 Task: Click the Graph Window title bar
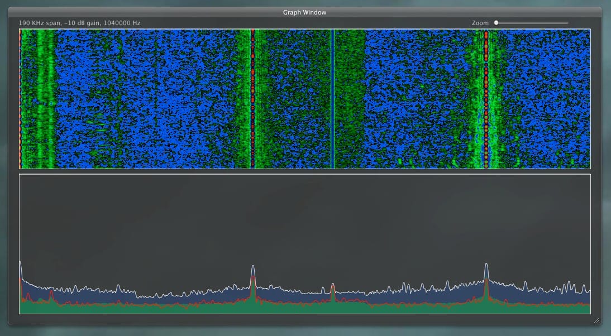pyautogui.click(x=304, y=12)
